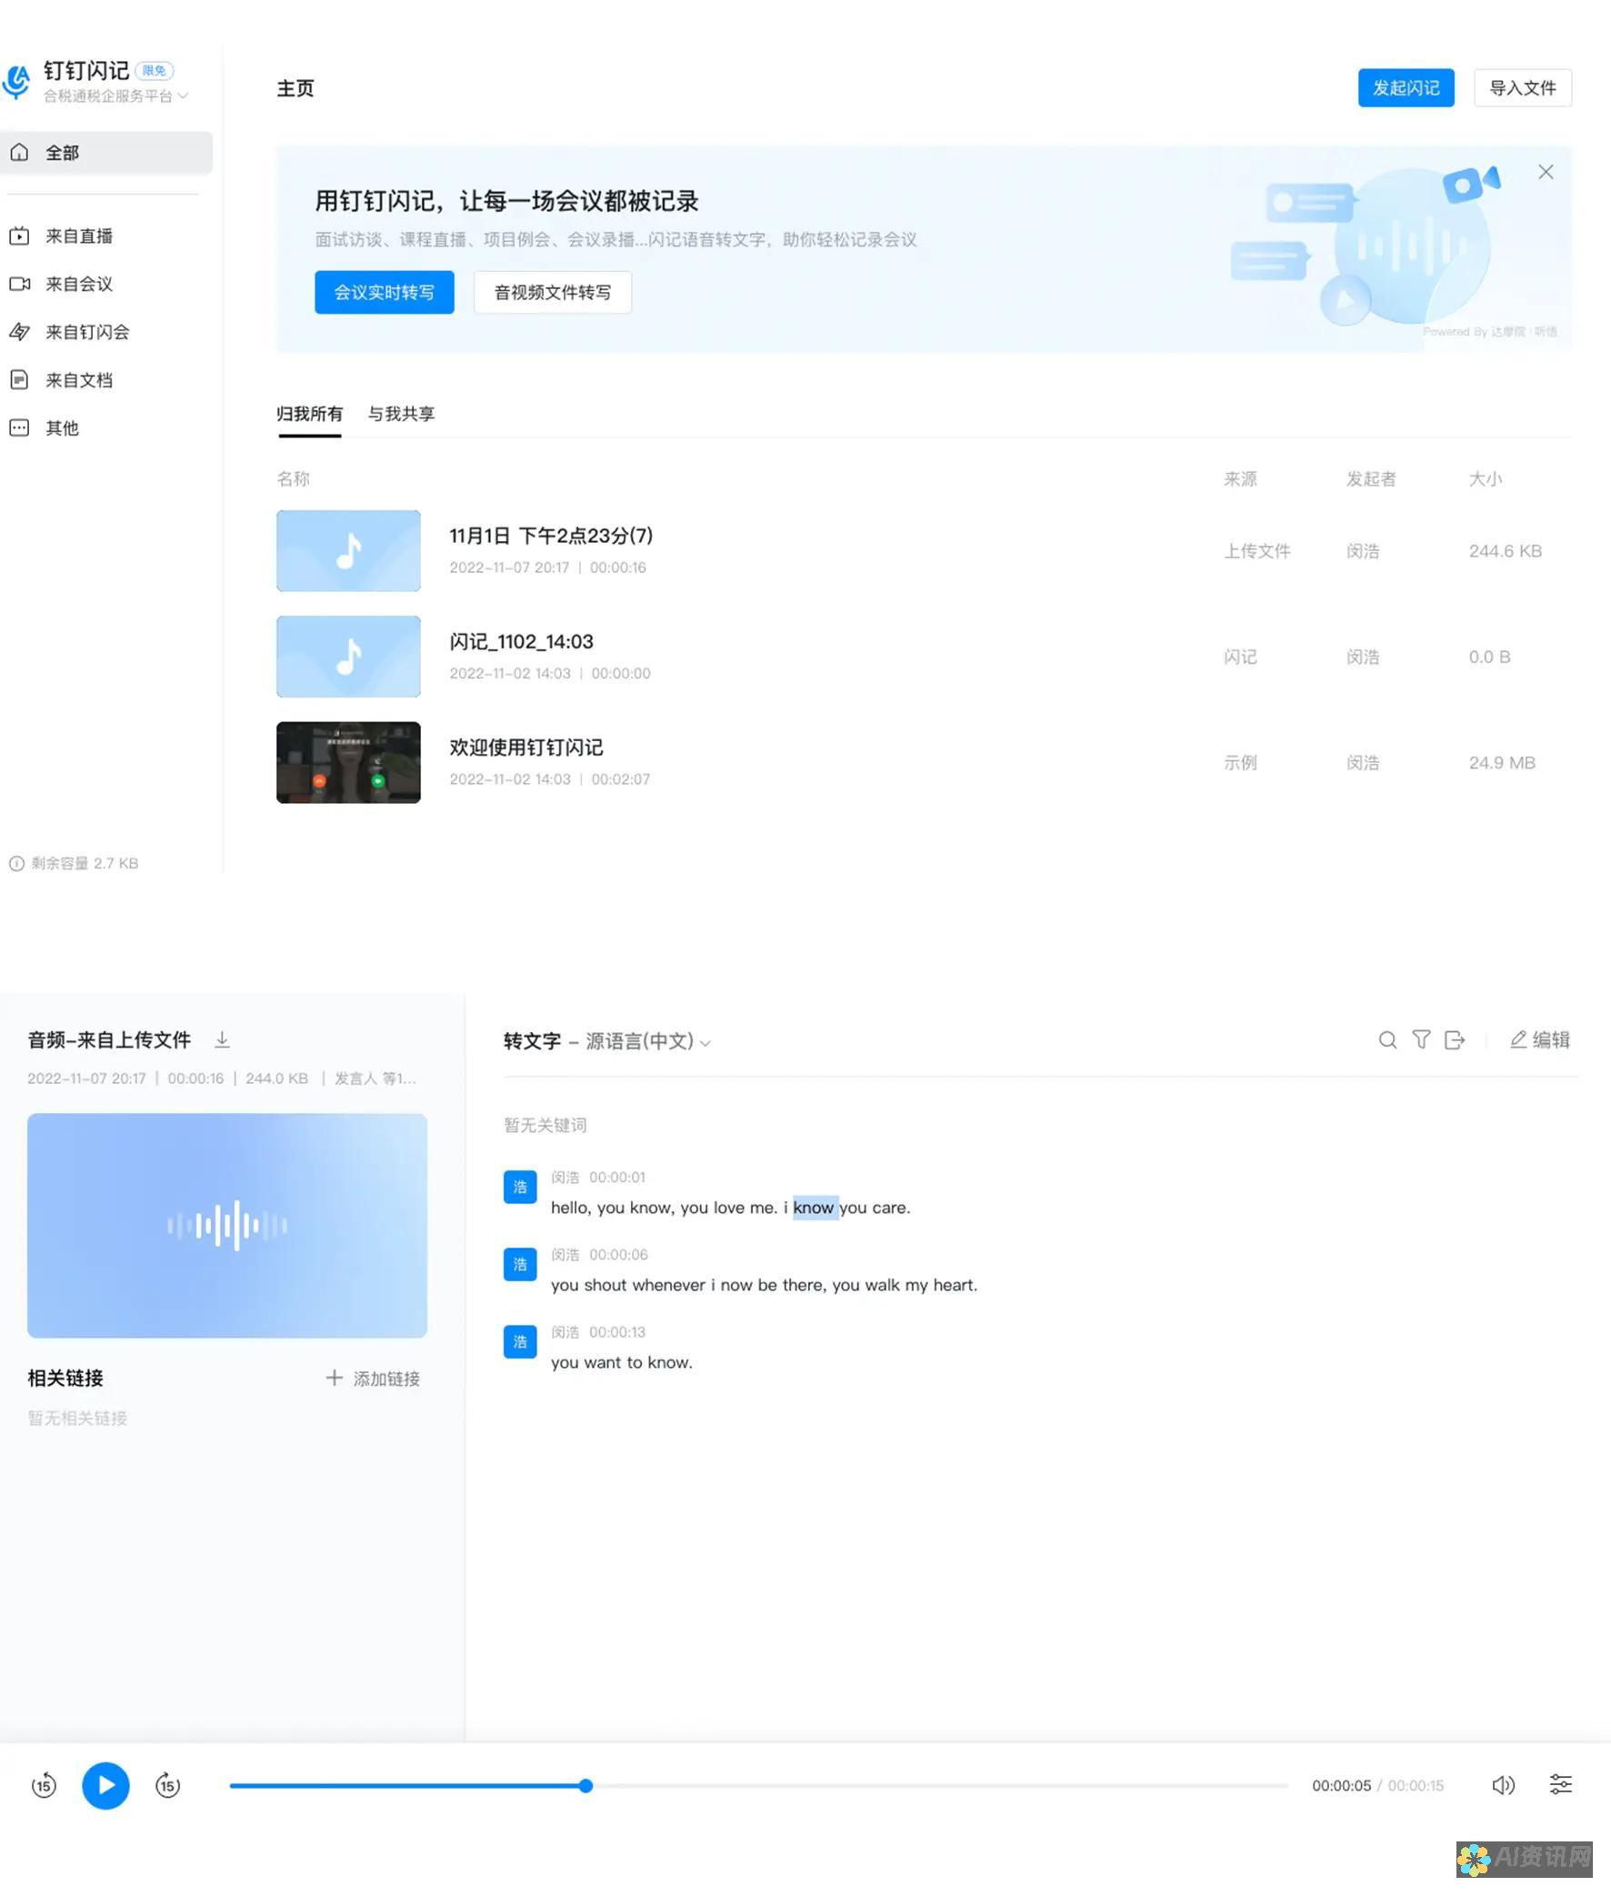The width and height of the screenshot is (1611, 1896).
Task: Click the 11月1日 下午2点23分(7) title
Action: [x=551, y=536]
